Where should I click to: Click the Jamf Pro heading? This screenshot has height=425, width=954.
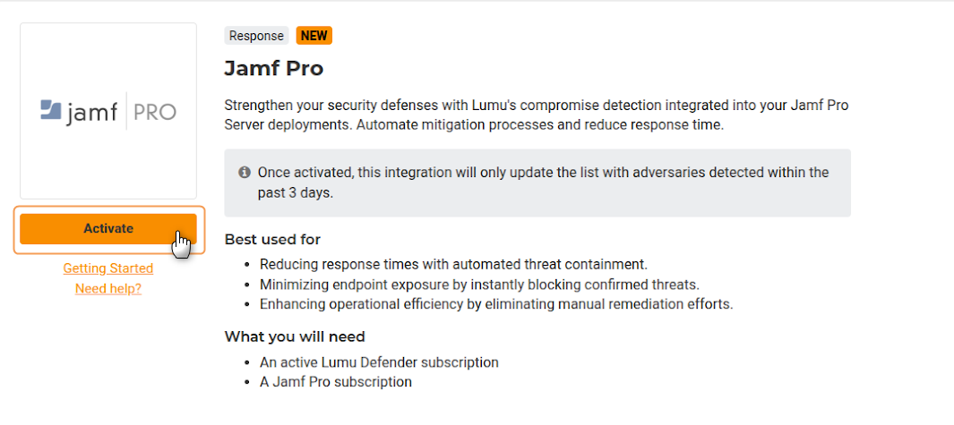click(273, 68)
